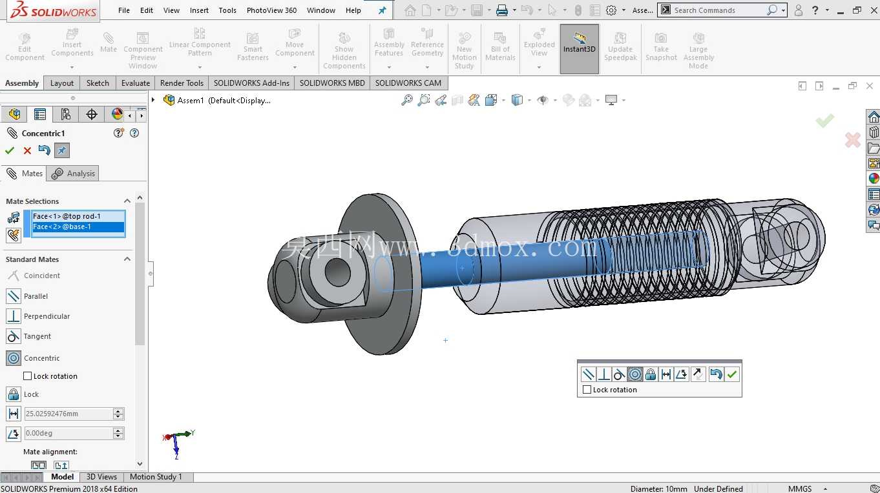880x493 pixels.
Task: Open the Analysis tab in mate panel
Action: 74,174
